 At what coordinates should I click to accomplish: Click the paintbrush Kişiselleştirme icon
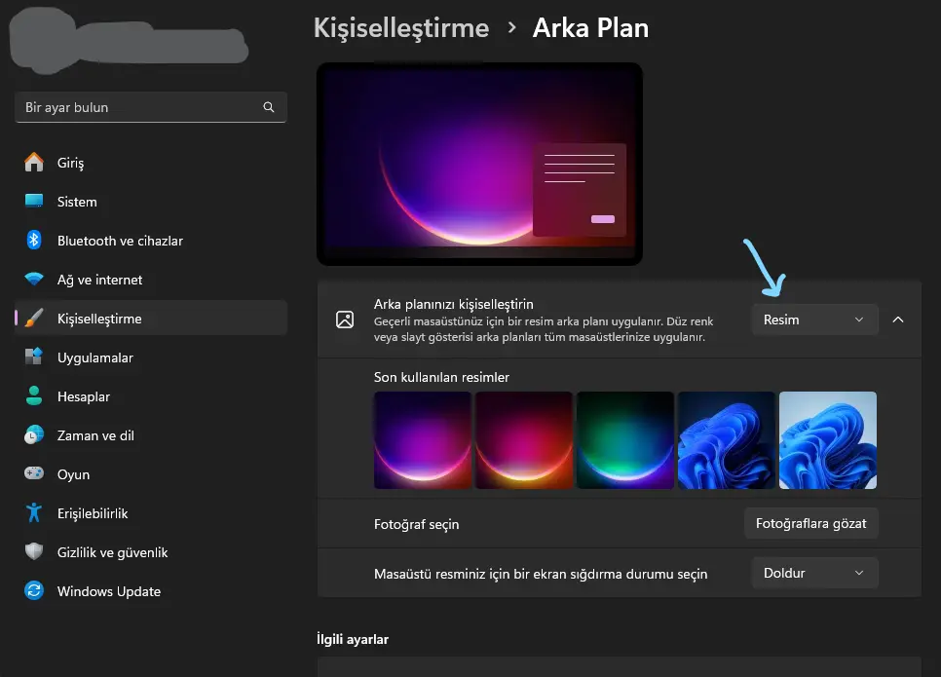pyautogui.click(x=34, y=319)
